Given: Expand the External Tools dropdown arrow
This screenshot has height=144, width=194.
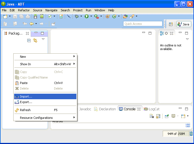Looking at the screenshot, I should coord(101,16).
